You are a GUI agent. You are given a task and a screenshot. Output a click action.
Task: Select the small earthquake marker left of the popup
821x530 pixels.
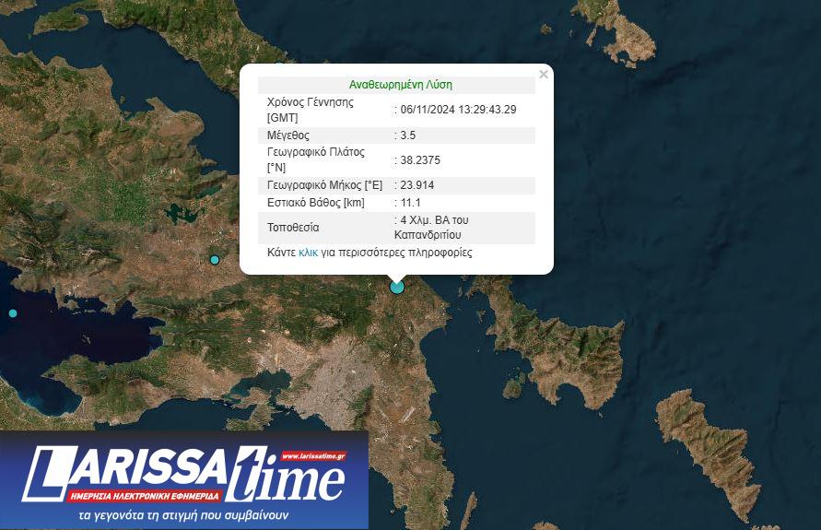(215, 260)
